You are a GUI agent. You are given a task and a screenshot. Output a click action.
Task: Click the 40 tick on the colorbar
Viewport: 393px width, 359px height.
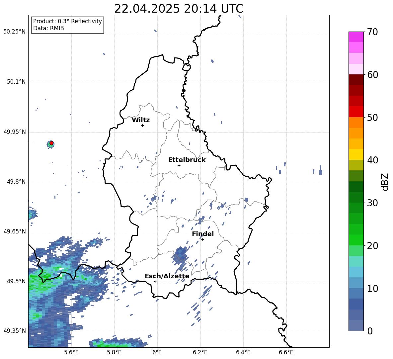372,160
